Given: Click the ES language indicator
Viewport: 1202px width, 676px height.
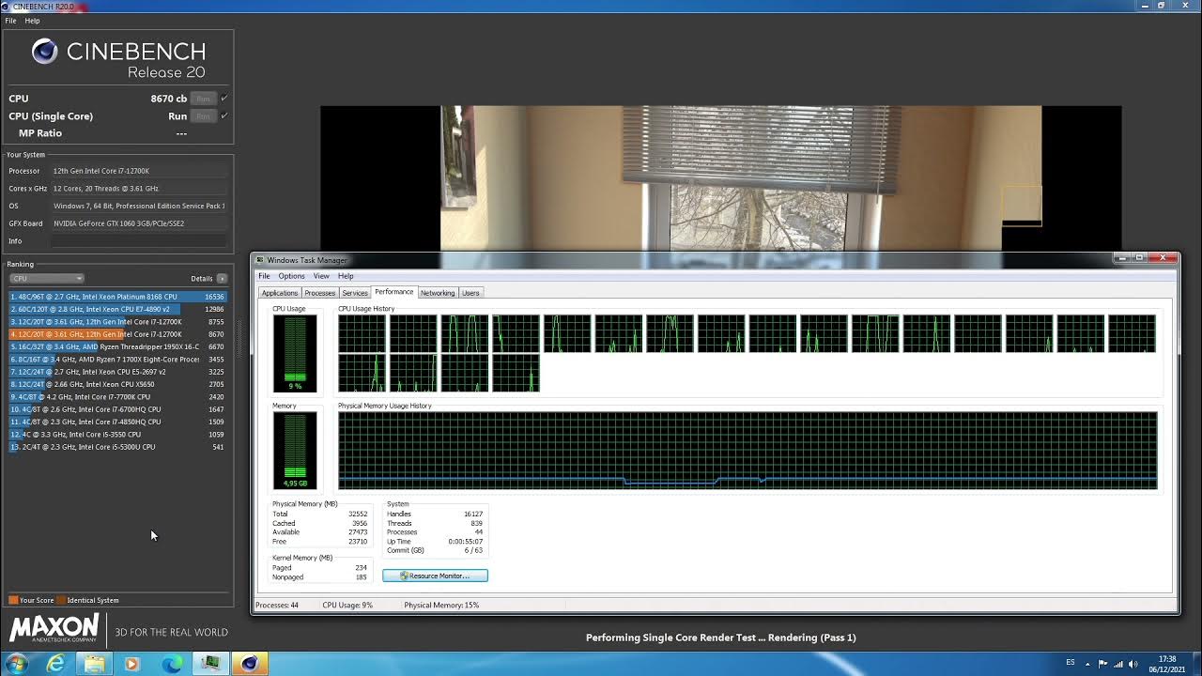Looking at the screenshot, I should [1071, 663].
